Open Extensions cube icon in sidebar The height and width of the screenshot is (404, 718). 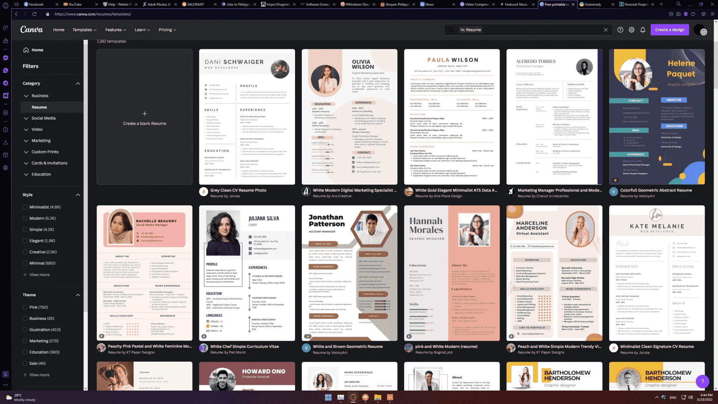6,155
